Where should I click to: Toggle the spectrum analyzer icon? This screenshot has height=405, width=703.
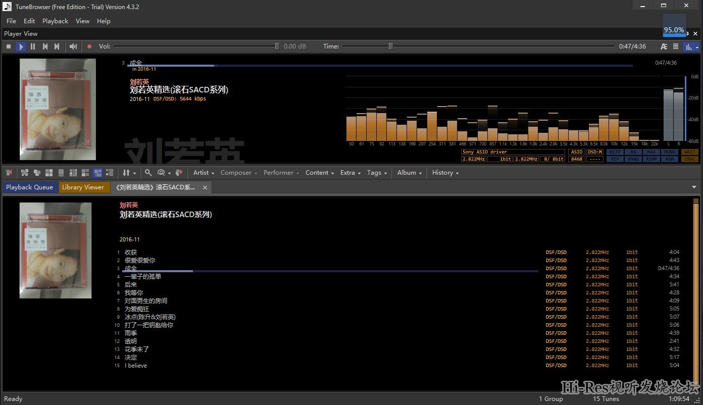[x=688, y=46]
